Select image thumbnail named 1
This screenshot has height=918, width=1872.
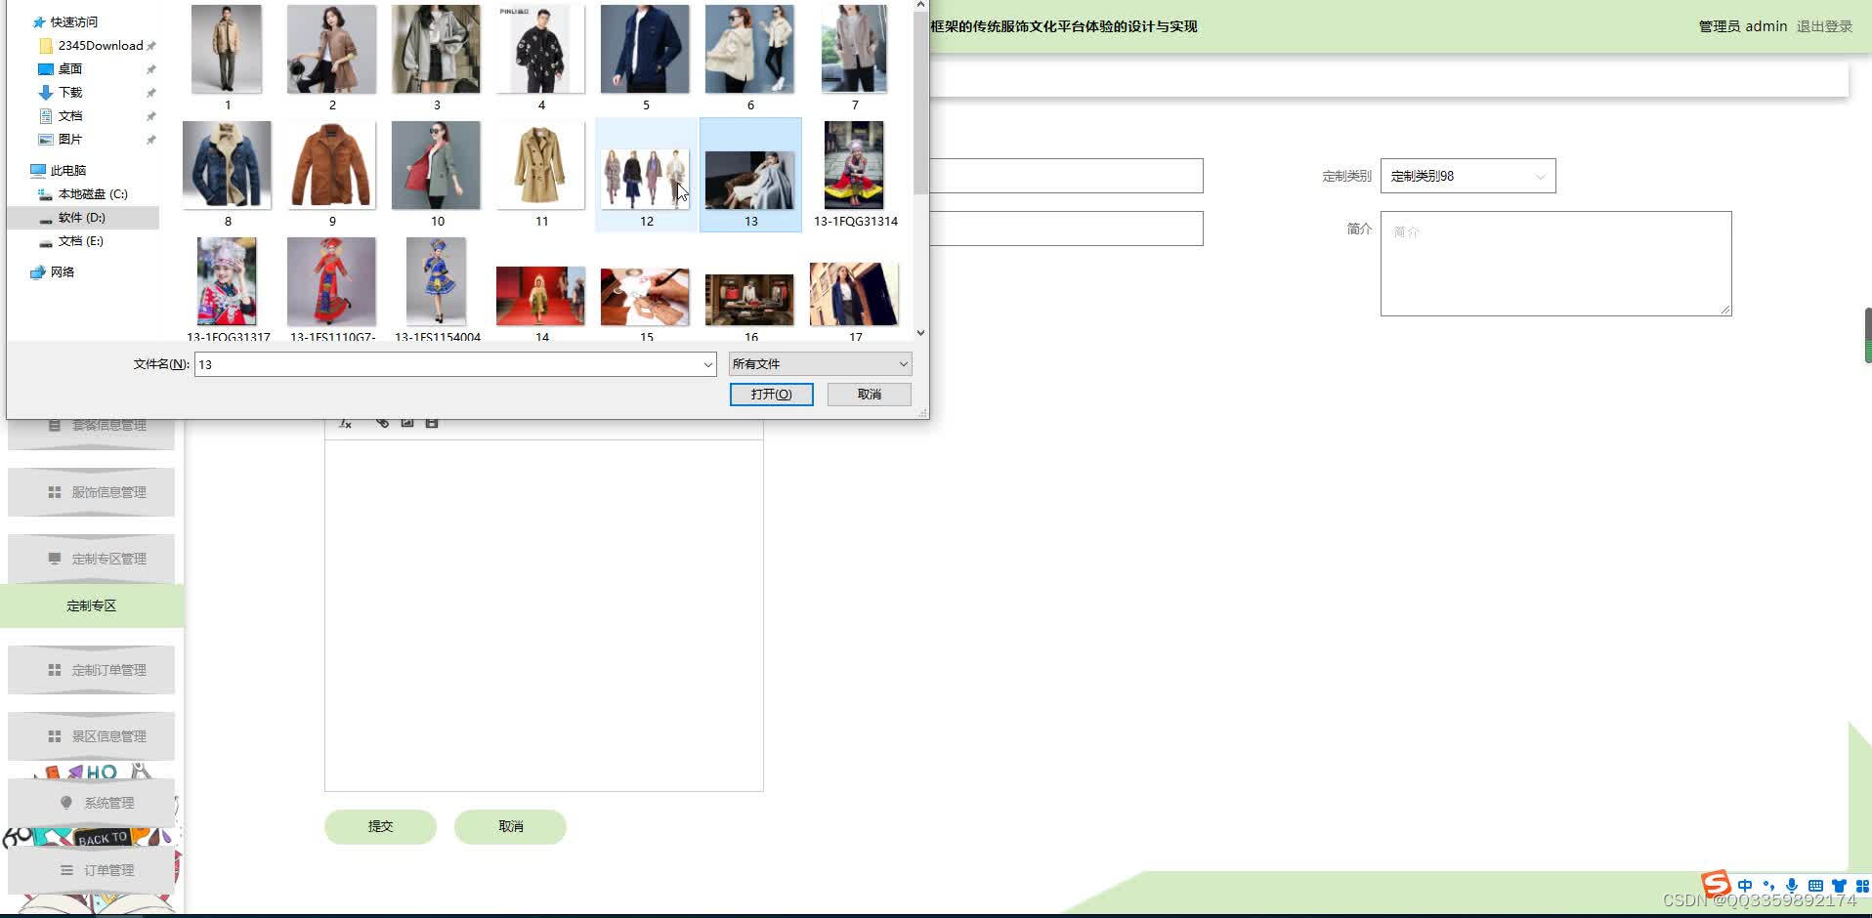227,49
